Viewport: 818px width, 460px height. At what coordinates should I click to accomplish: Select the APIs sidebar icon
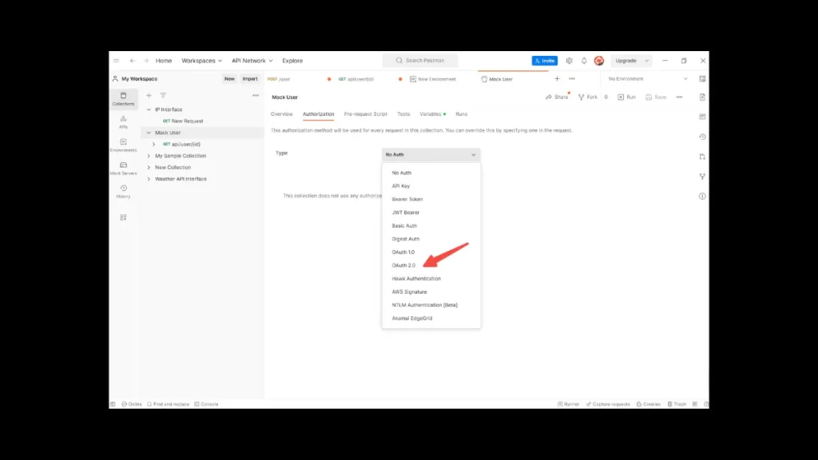point(123,121)
